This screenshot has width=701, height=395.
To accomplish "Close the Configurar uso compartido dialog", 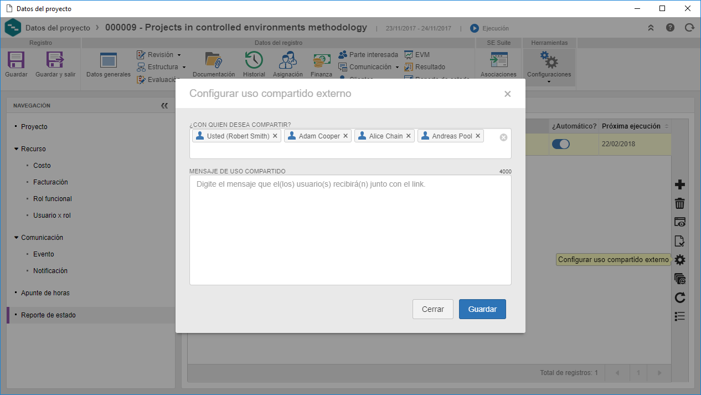I will click(x=507, y=94).
